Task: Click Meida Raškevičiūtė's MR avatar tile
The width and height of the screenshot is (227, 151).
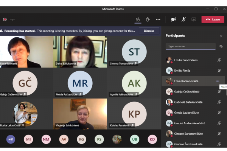Action: point(80,83)
